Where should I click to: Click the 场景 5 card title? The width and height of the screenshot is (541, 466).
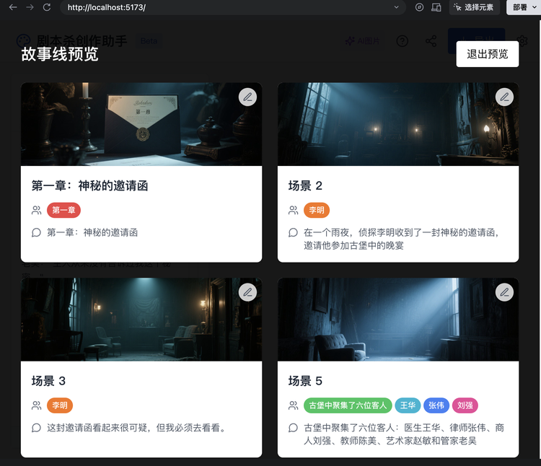pos(305,381)
